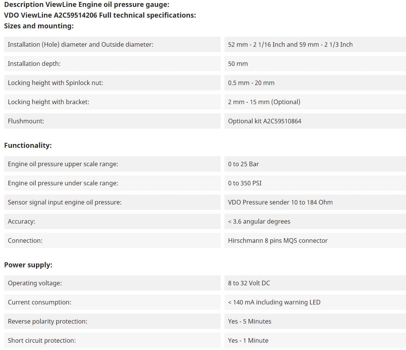Select the '< 3.6 angular degrees' accuracy value
Viewport: 406px width, 350px height.
click(x=259, y=221)
